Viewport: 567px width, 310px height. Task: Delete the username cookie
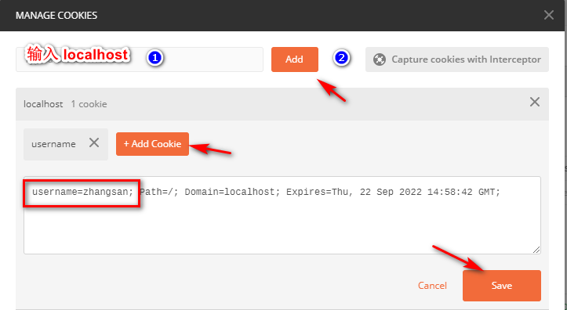94,142
